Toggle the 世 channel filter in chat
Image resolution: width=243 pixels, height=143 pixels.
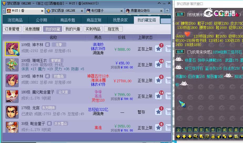point(213,130)
